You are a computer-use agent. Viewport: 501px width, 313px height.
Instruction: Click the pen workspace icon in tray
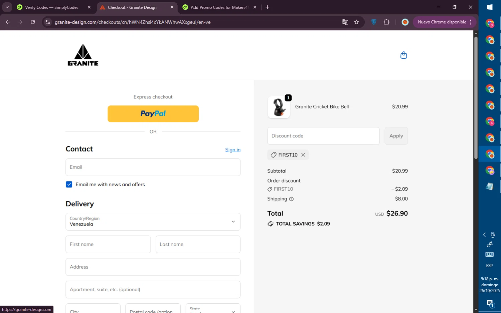coord(490,245)
